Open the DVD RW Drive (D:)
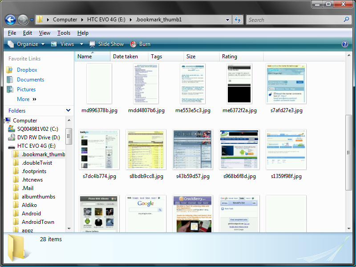The height and width of the screenshot is (267, 356). tap(38, 138)
